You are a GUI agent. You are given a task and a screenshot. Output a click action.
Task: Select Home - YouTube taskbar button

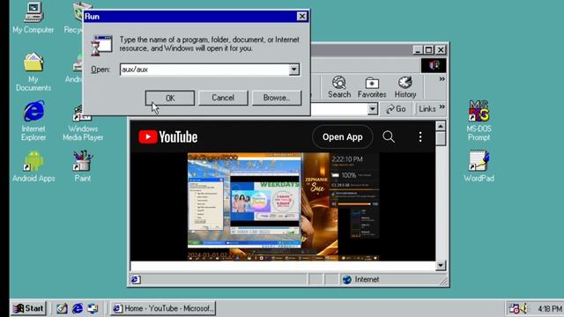click(163, 308)
